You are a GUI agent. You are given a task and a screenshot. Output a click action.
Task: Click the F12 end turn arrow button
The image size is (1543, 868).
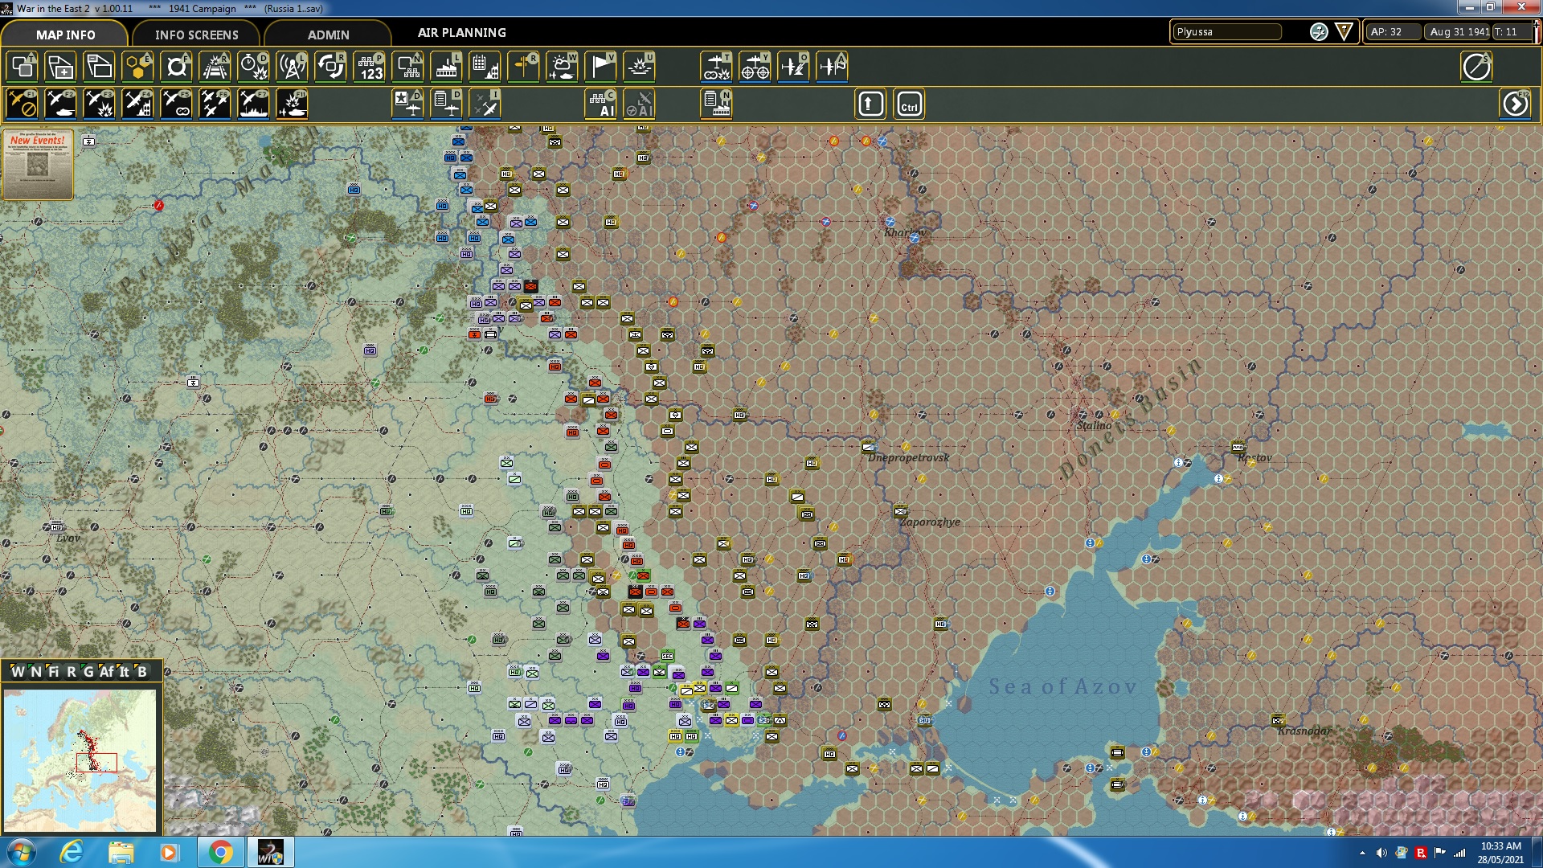[x=1515, y=104]
